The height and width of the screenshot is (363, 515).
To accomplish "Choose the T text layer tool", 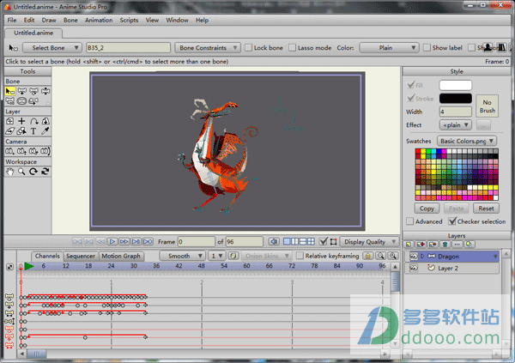I will tap(33, 131).
